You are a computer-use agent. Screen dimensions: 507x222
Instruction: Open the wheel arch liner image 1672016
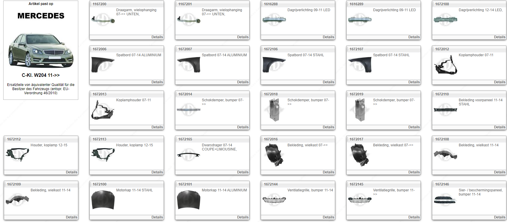(274, 155)
